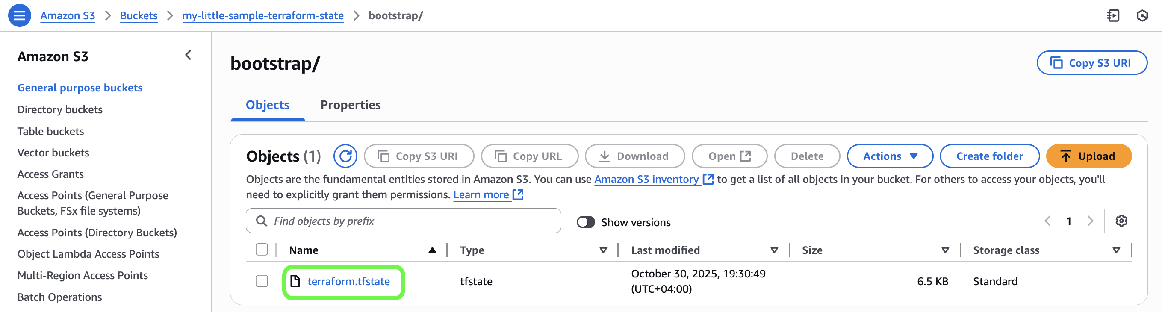Screen dimensions: 1162x312
Task: Go to Amazon S3 breadcrumb
Action: click(x=68, y=16)
